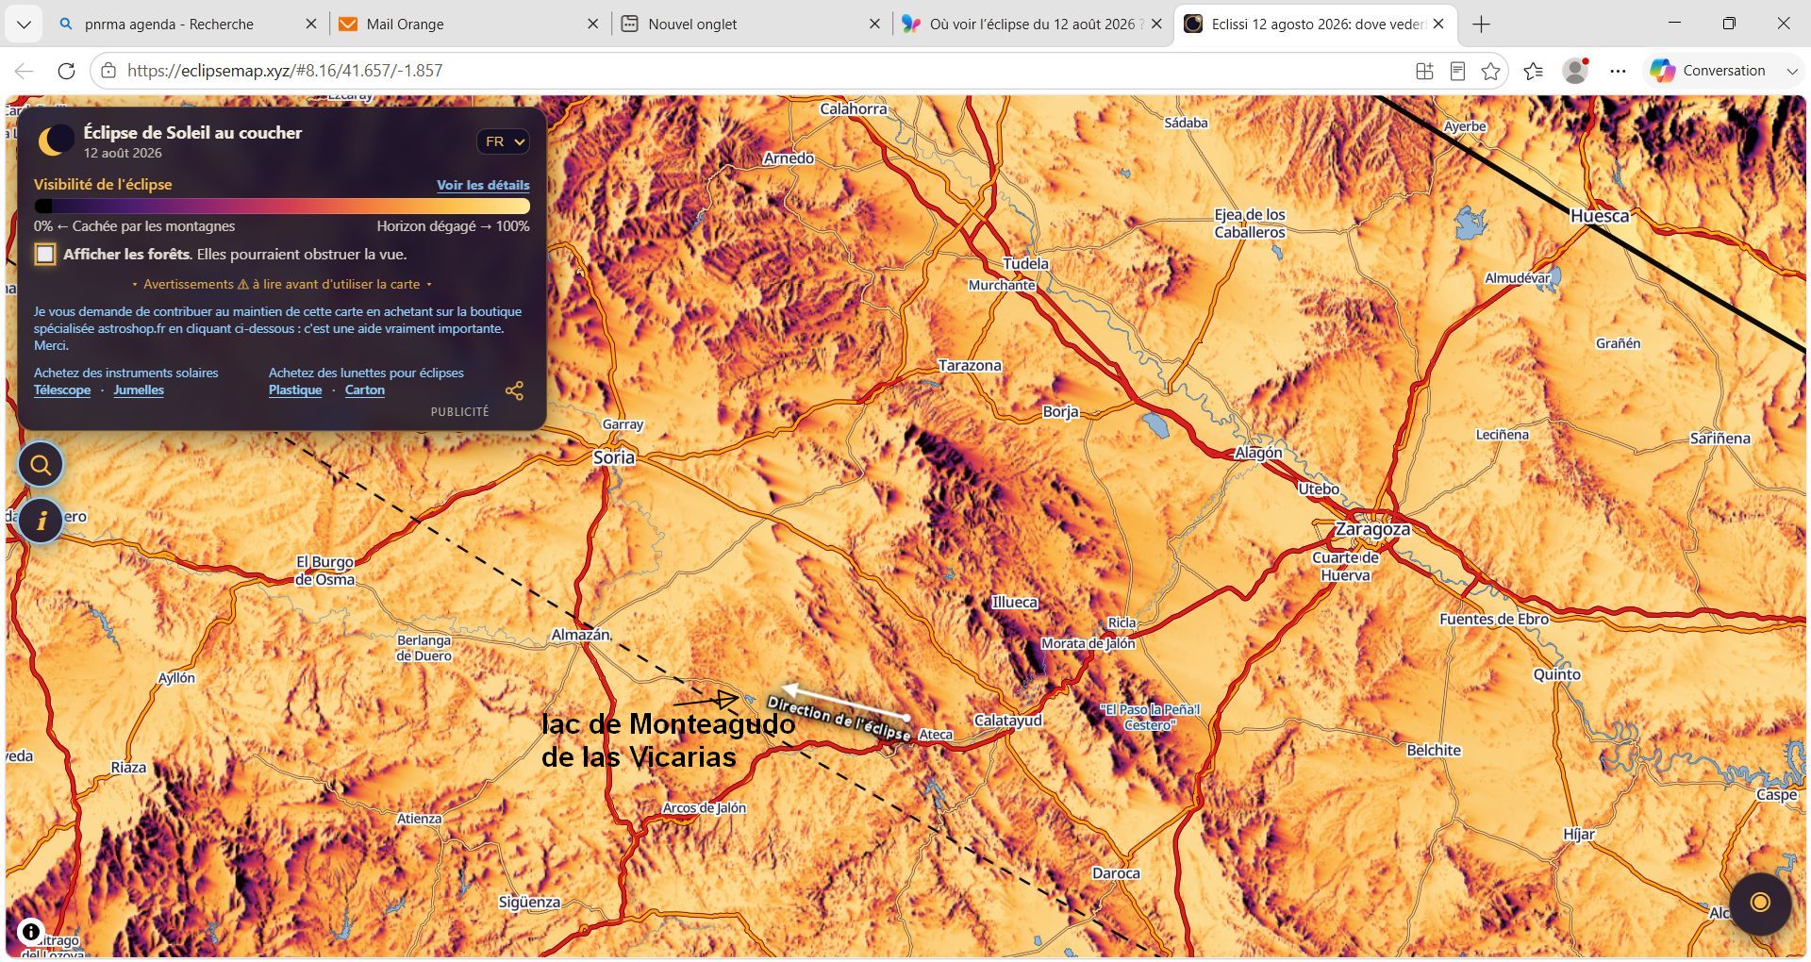
Task: Close the Nouvel onglet tab
Action: pos(875,25)
